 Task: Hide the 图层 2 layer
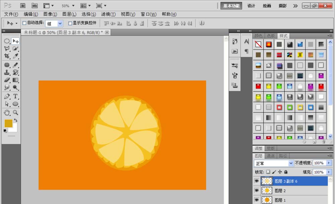(x=257, y=191)
